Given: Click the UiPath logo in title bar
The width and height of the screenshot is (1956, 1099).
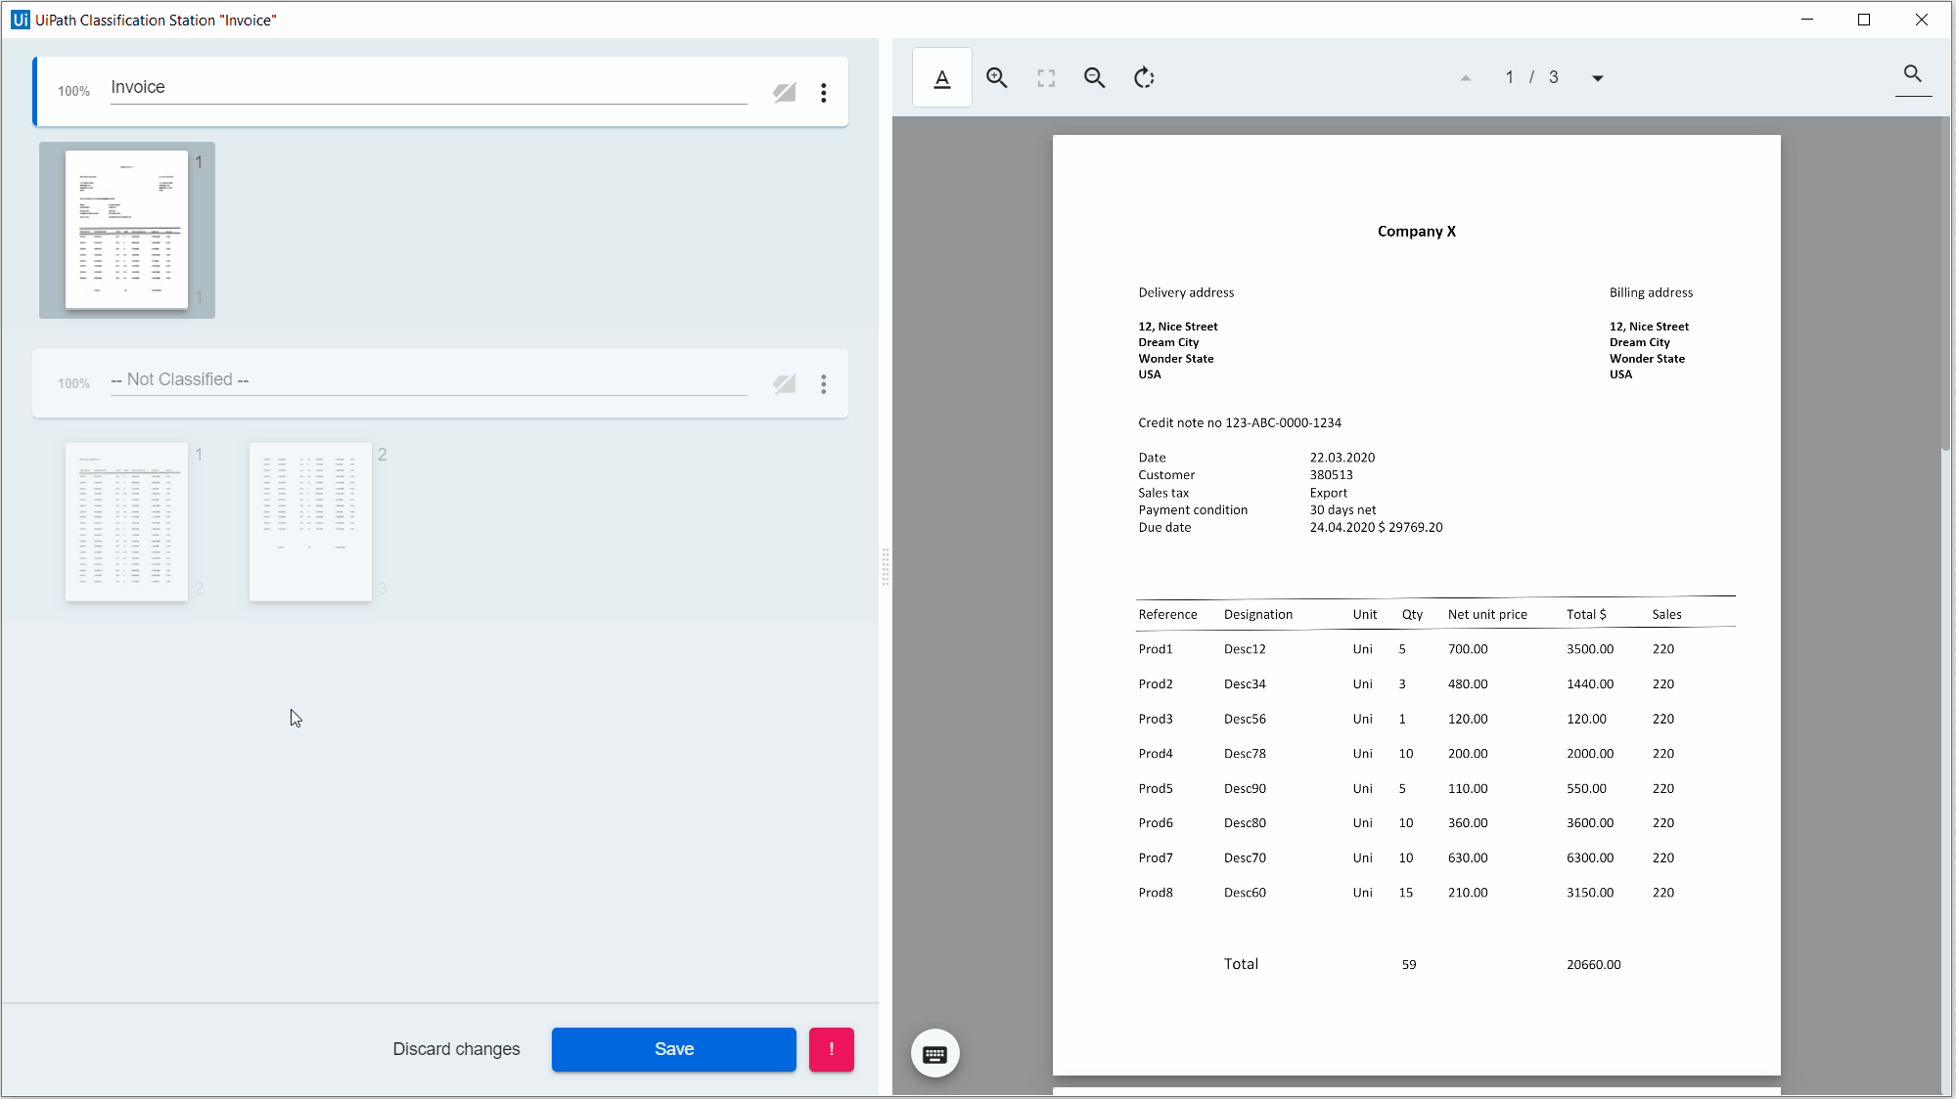Looking at the screenshot, I should [20, 20].
